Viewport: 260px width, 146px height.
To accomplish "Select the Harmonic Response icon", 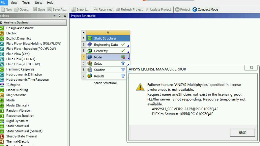I will click(x=2, y=69).
